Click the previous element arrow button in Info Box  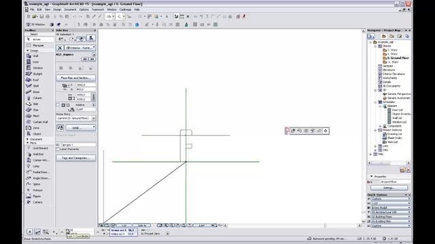point(84,59)
